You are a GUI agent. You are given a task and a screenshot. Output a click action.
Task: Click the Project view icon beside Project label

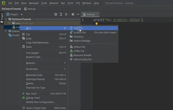pyautogui.click(x=8, y=14)
